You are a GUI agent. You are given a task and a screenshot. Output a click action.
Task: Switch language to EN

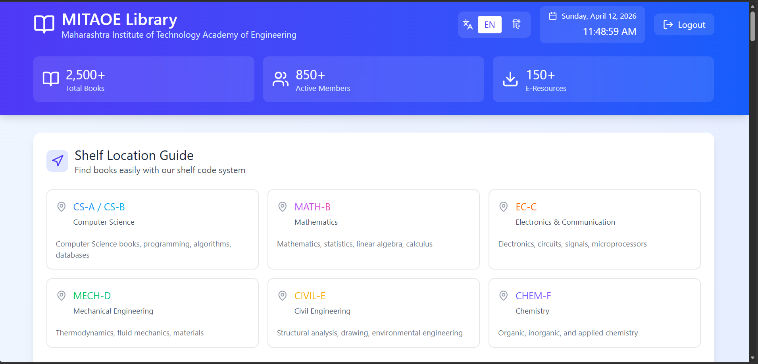pos(490,25)
